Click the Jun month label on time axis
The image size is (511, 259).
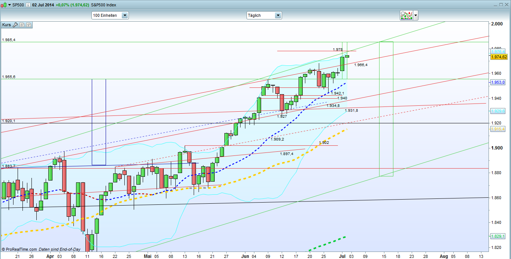tap(245, 256)
